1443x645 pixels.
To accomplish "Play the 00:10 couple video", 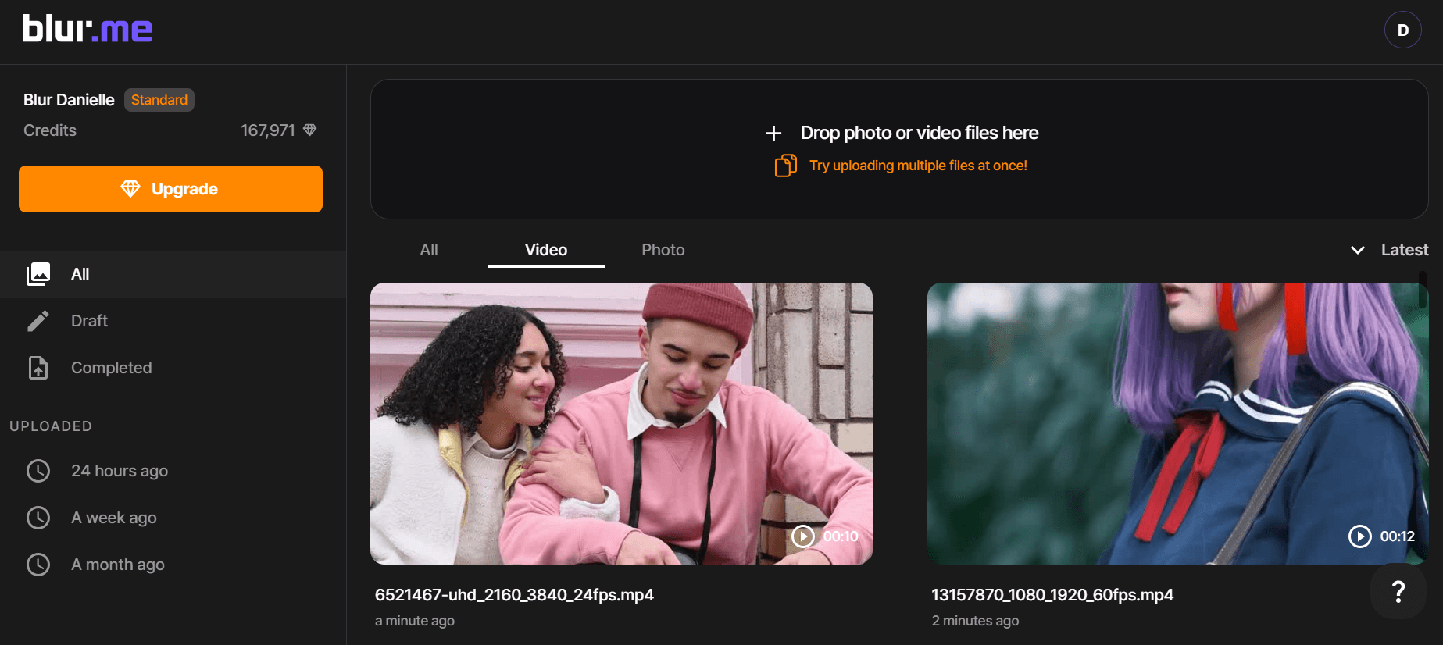I will 803,536.
